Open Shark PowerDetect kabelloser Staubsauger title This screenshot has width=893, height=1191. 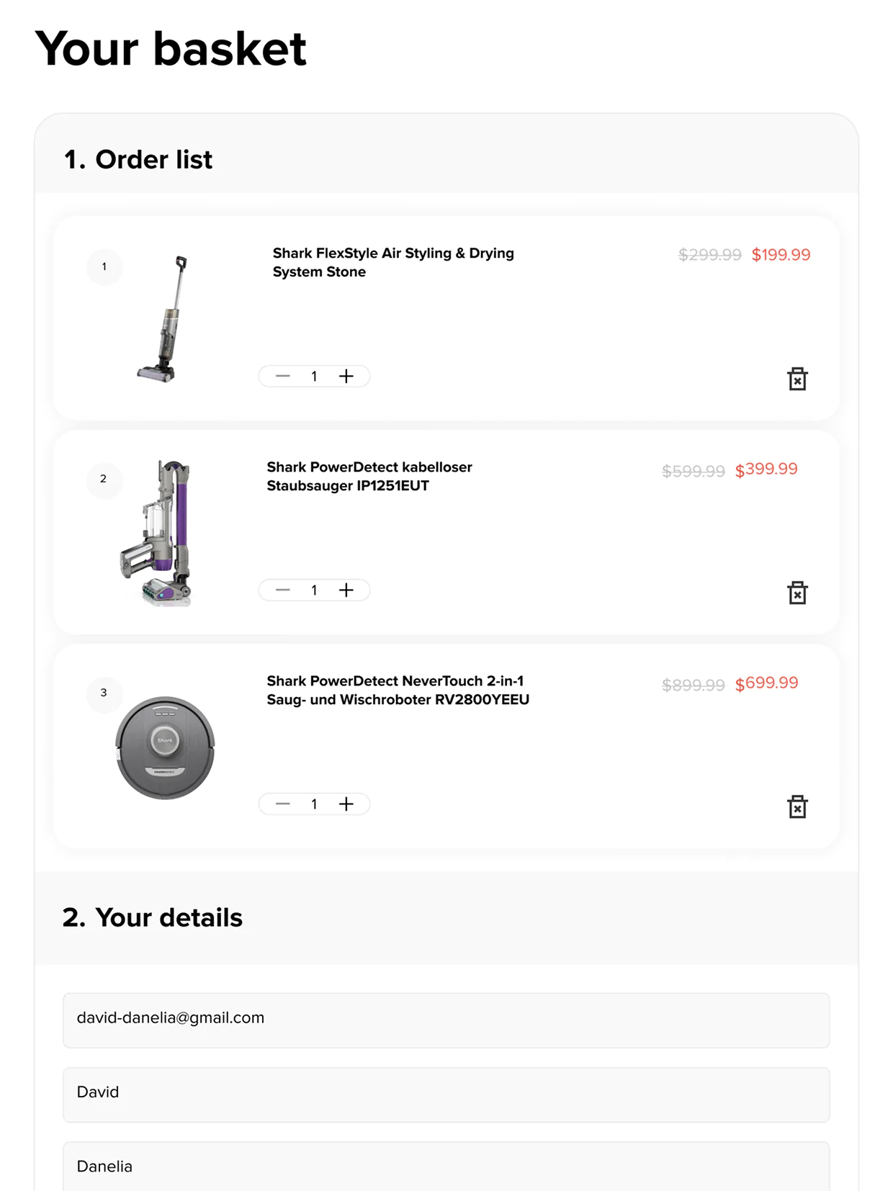point(369,476)
